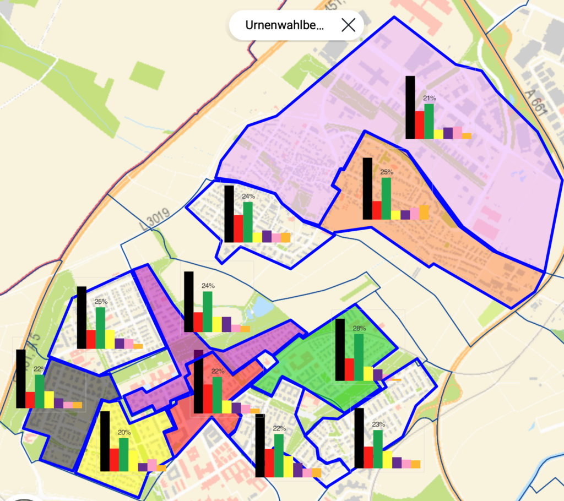Open the bar chart labeled 23%
The height and width of the screenshot is (501, 564).
pos(387,439)
